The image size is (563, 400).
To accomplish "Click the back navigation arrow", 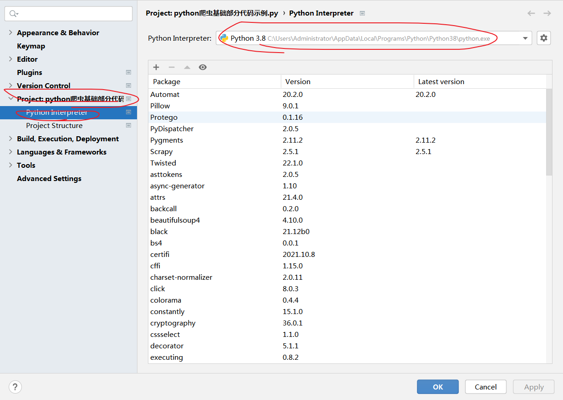I will [531, 13].
